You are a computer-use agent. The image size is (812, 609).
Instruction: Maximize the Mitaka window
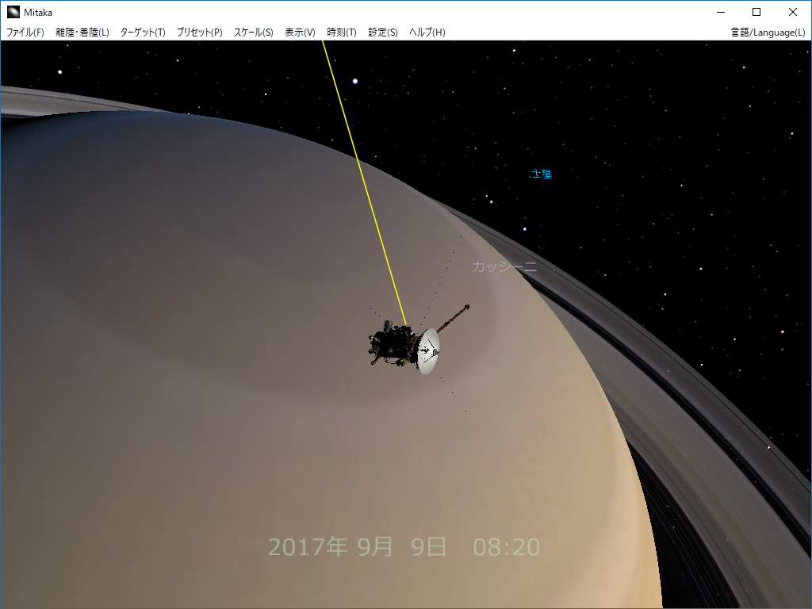[756, 12]
